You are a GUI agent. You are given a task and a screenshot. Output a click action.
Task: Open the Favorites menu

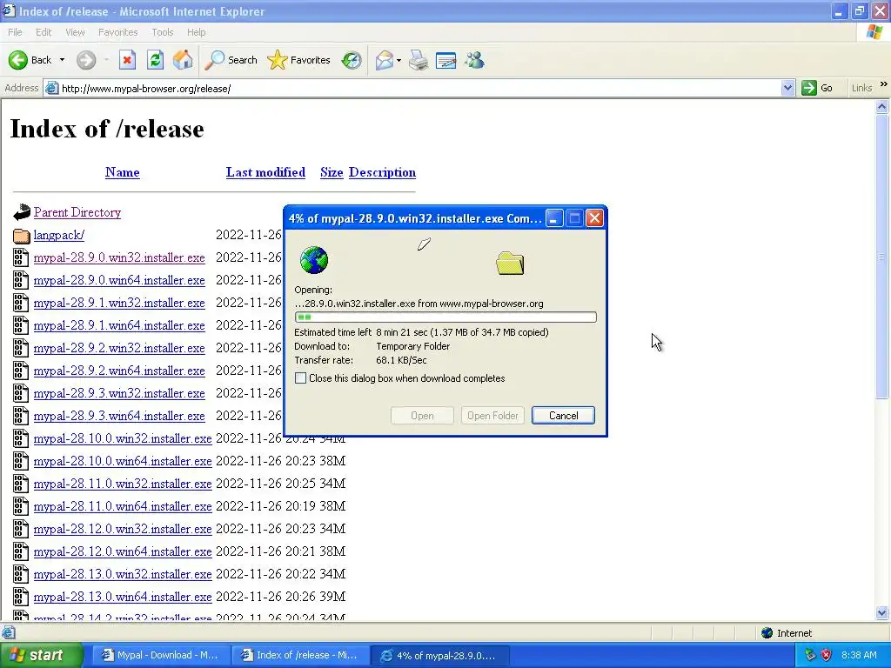(x=117, y=32)
